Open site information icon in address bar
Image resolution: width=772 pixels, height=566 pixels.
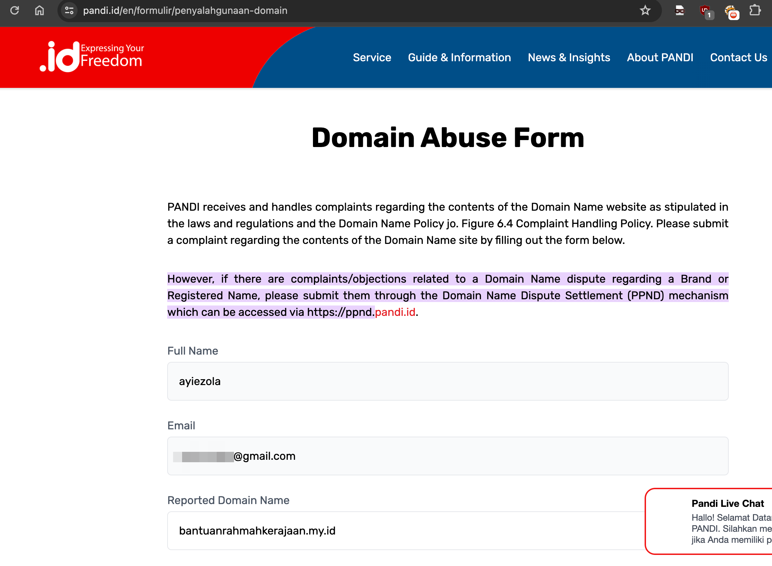tap(69, 10)
